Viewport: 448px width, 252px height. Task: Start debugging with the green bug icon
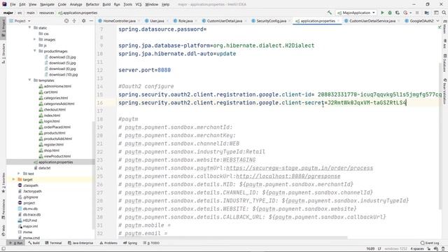pos(390,13)
